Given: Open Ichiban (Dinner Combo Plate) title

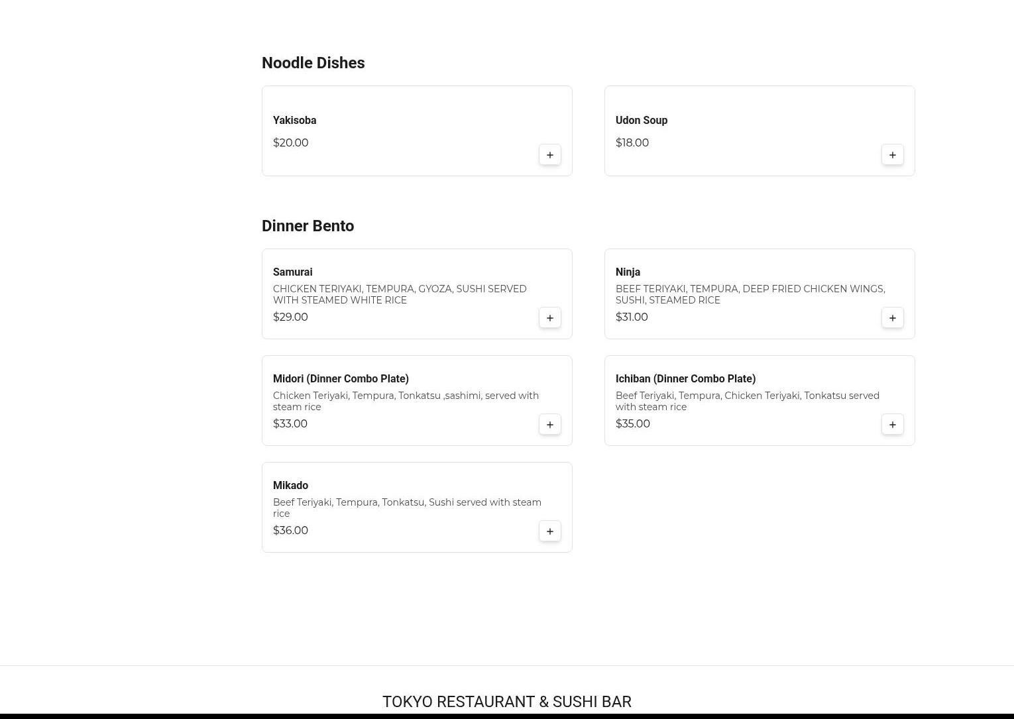Looking at the screenshot, I should [685, 378].
